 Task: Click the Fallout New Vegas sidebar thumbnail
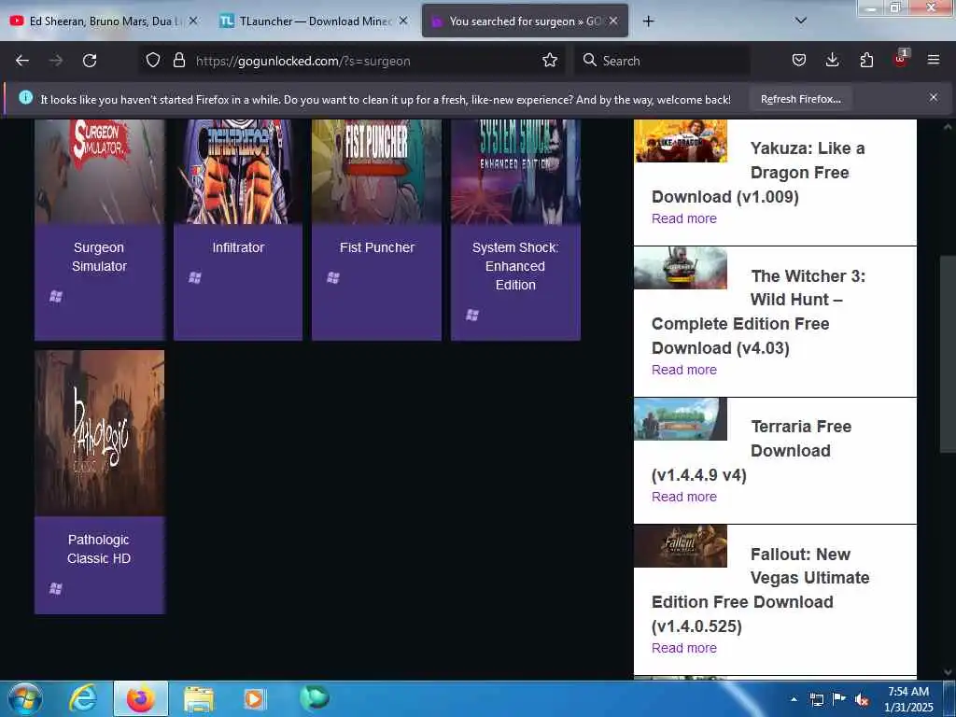[x=681, y=546]
